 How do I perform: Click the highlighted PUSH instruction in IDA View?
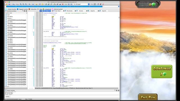pyautogui.click(x=53, y=17)
